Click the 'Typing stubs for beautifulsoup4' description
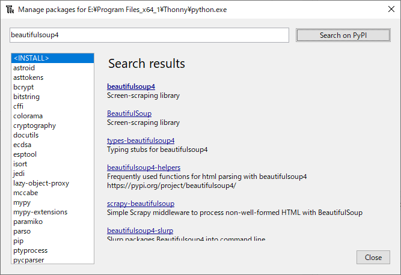 (158, 150)
